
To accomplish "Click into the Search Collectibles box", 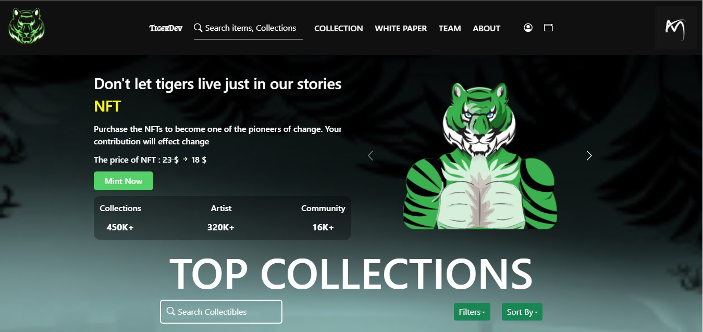I will [x=221, y=312].
